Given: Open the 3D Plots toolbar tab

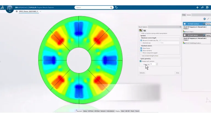Looking at the screenshot, I should [91, 111].
